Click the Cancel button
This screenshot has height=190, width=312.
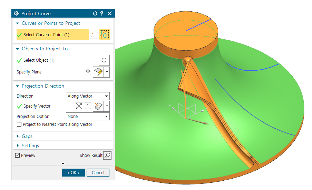(x=98, y=173)
